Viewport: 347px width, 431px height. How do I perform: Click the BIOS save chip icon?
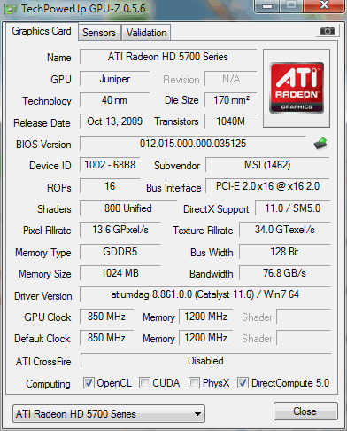[x=320, y=144]
